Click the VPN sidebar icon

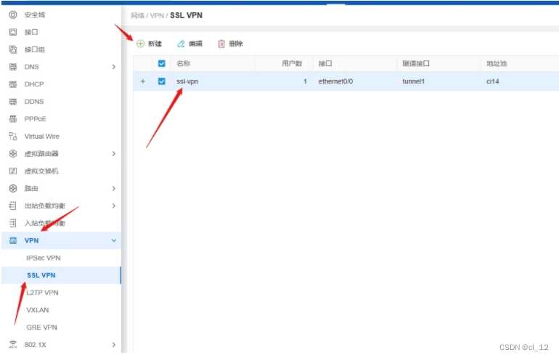tap(13, 240)
